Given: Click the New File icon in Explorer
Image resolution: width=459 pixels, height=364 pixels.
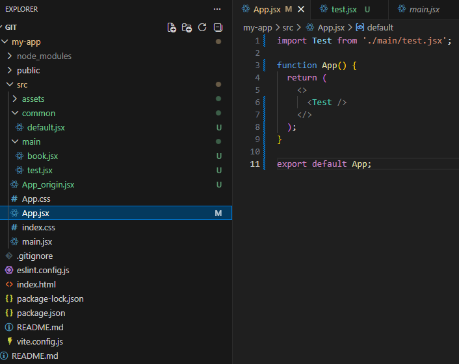Looking at the screenshot, I should pyautogui.click(x=172, y=27).
